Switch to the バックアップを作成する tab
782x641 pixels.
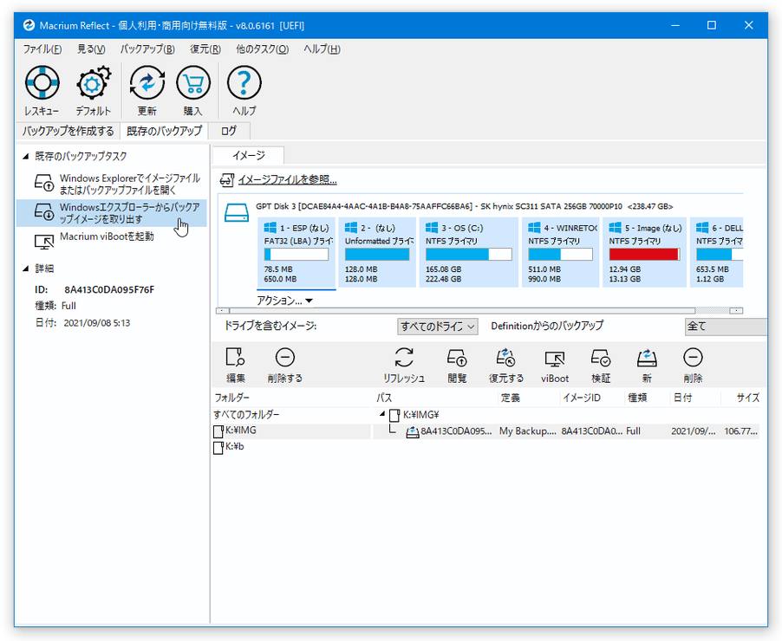pyautogui.click(x=68, y=131)
